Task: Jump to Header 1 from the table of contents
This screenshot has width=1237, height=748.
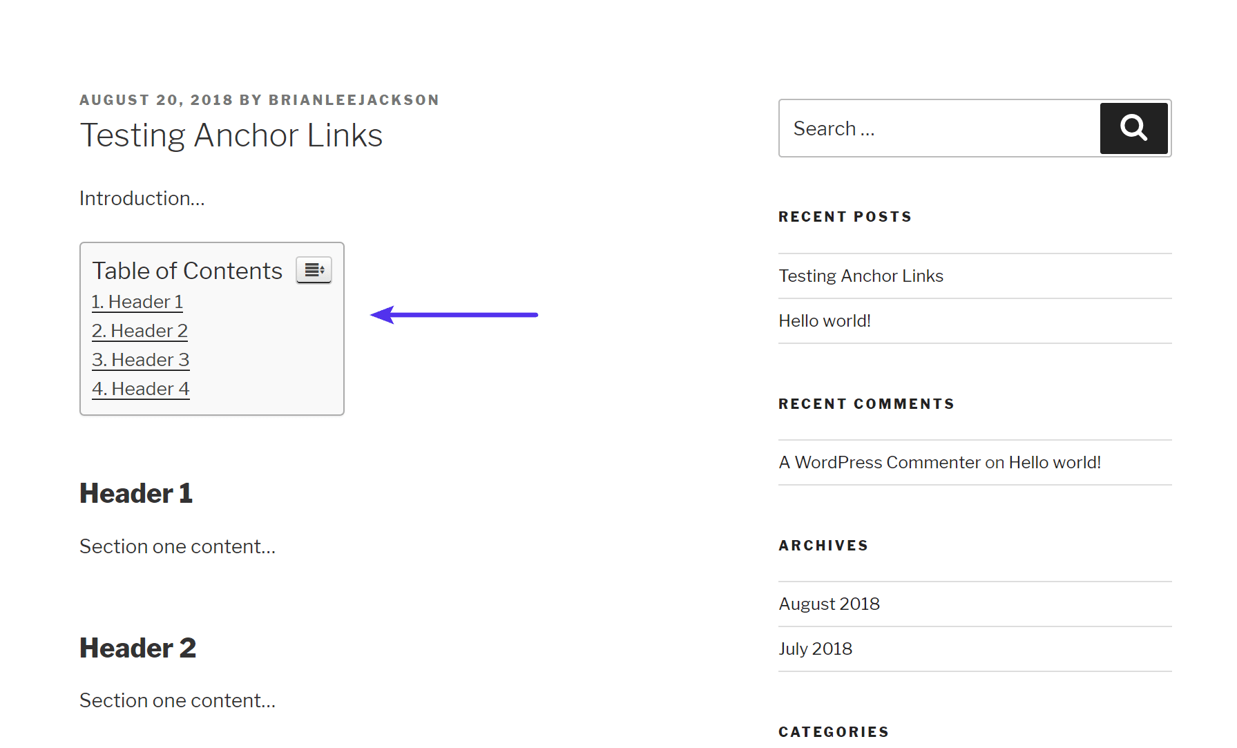Action: 137,302
